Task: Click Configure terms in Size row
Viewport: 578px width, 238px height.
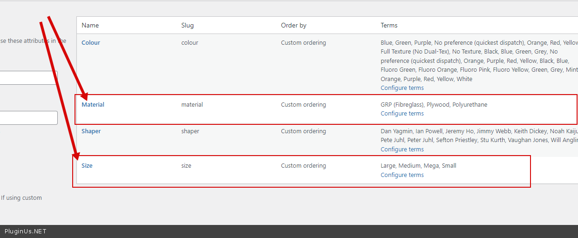Action: tap(402, 175)
